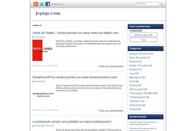Open the Service public category
This screenshot has width=196, height=131.
point(137,89)
